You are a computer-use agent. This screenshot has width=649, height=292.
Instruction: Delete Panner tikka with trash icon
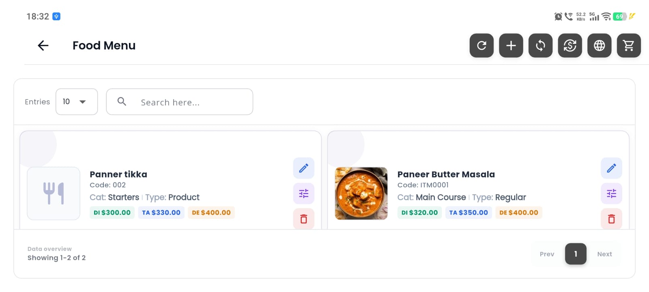click(304, 219)
